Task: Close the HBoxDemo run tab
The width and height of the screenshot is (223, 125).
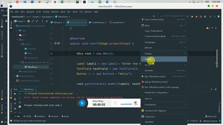Action: click(x=36, y=89)
